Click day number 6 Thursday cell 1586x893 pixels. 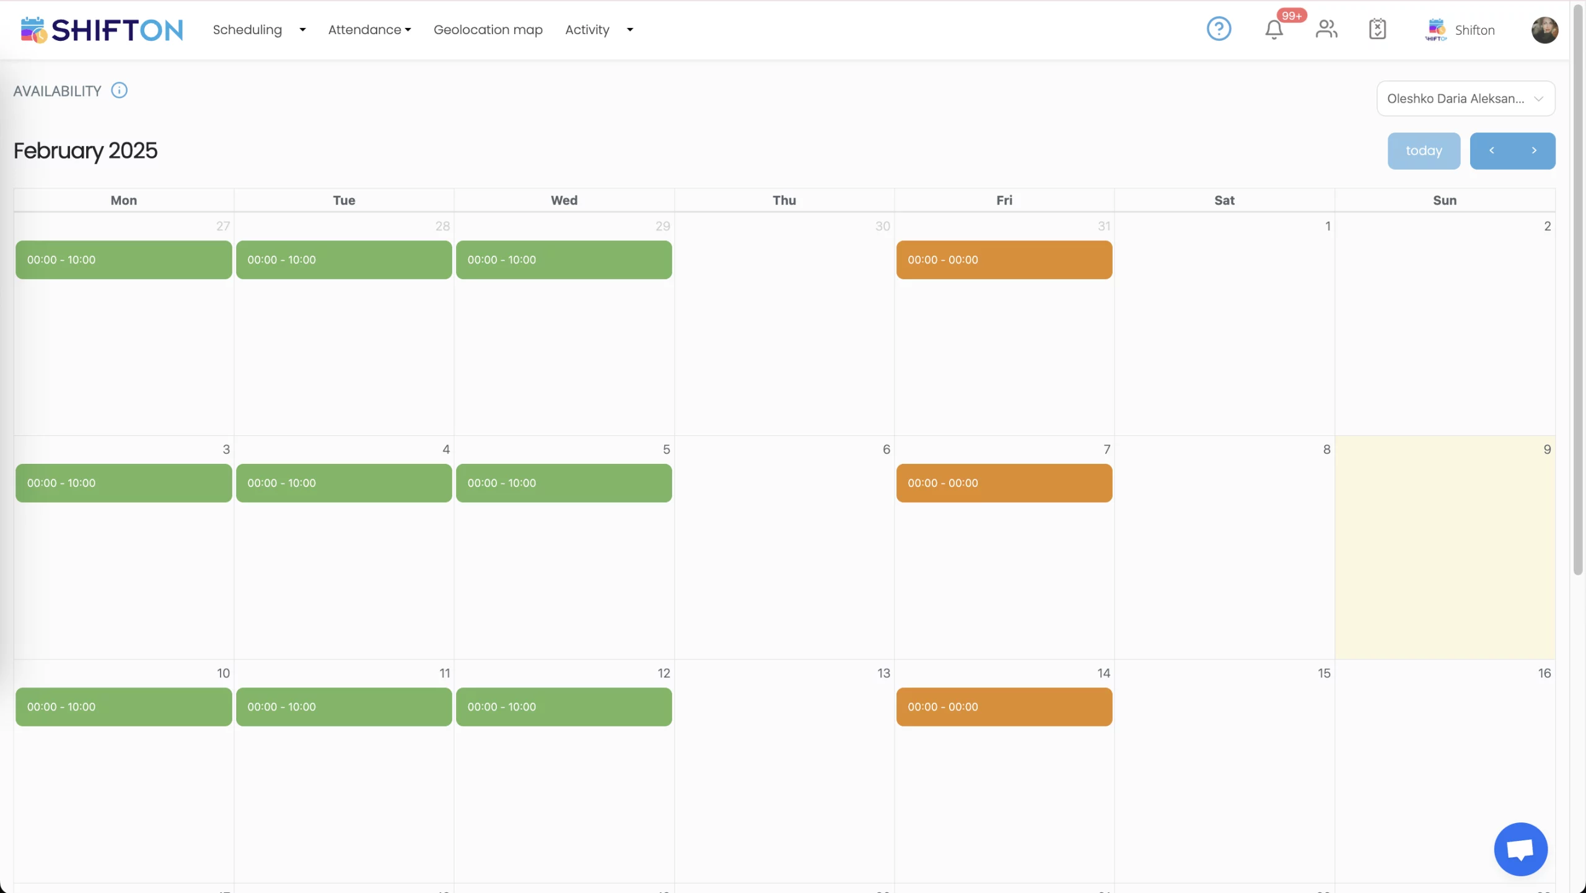784,547
